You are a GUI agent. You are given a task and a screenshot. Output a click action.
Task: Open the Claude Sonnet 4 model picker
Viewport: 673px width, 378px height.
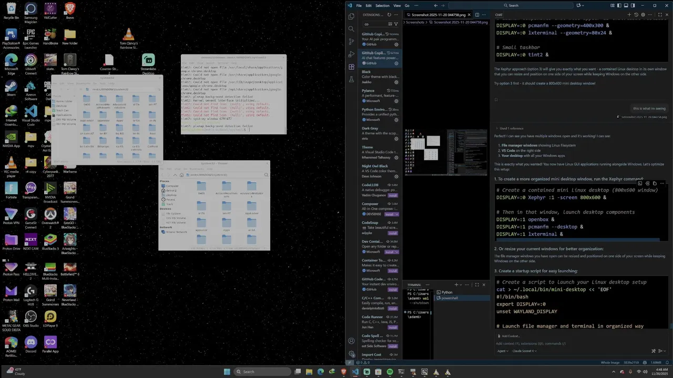point(524,351)
